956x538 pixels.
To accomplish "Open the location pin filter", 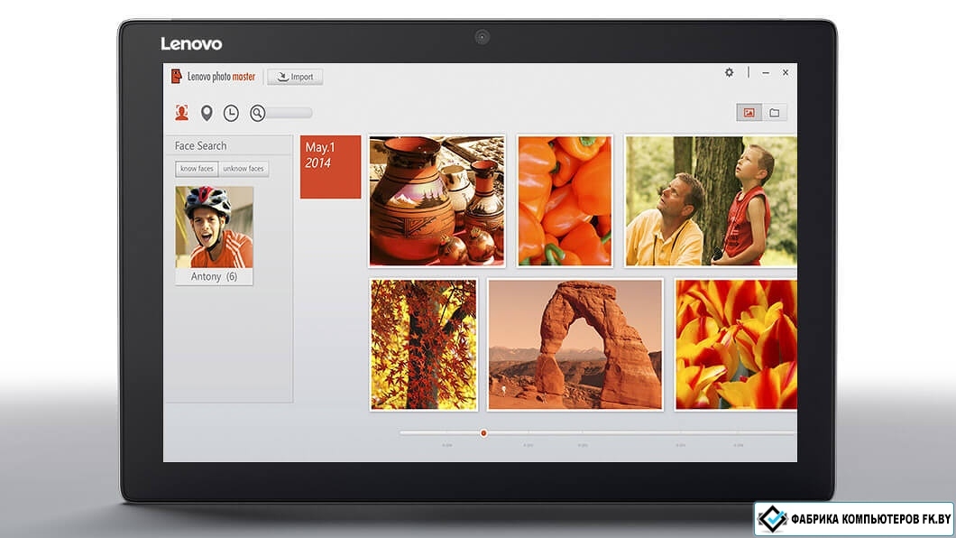I will 207,113.
